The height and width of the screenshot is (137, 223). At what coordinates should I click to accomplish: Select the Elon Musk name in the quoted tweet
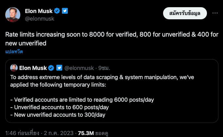click(33, 68)
